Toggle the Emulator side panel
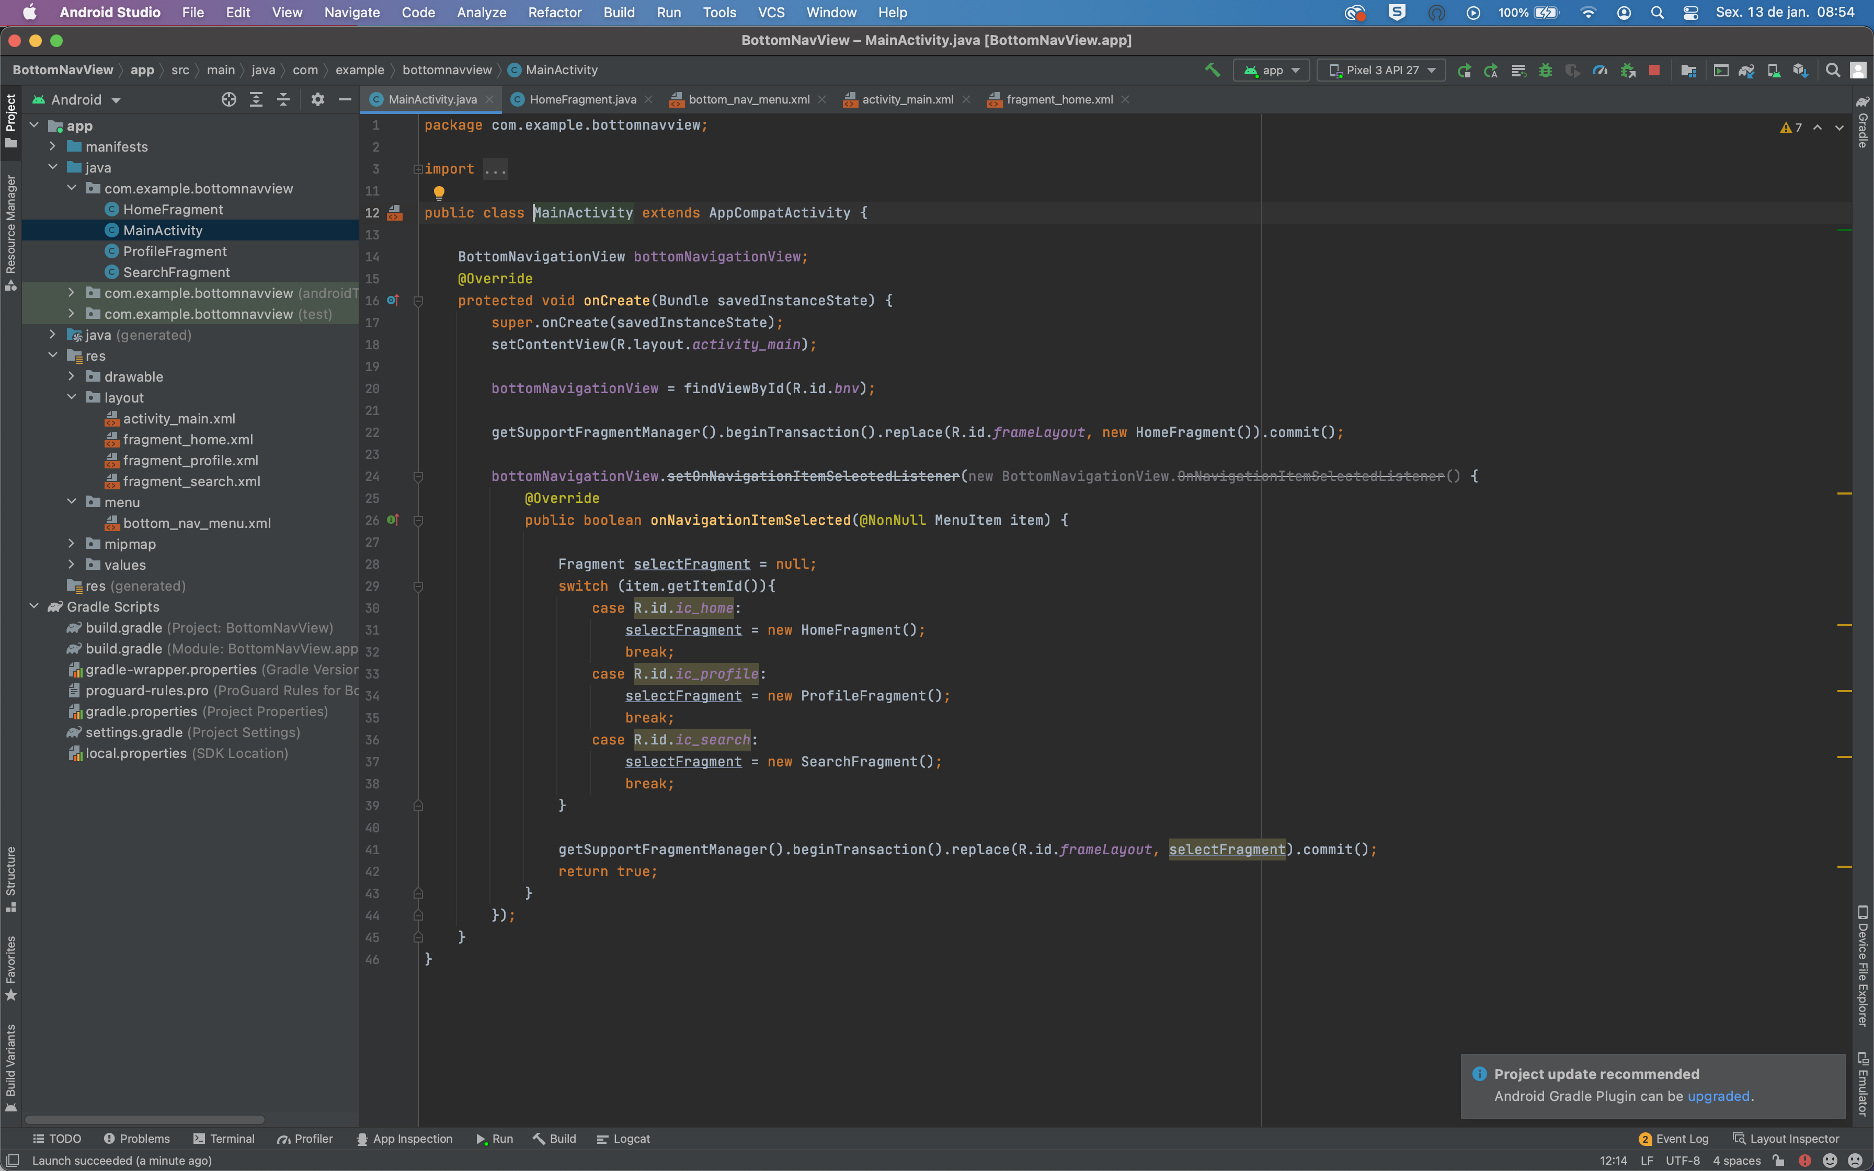1874x1171 pixels. 1863,1084
